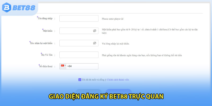The height and width of the screenshot is (106, 212).
Task: Click the 'Phải giống tên tài khoản ngân hàng' hint
Action: tap(142, 55)
